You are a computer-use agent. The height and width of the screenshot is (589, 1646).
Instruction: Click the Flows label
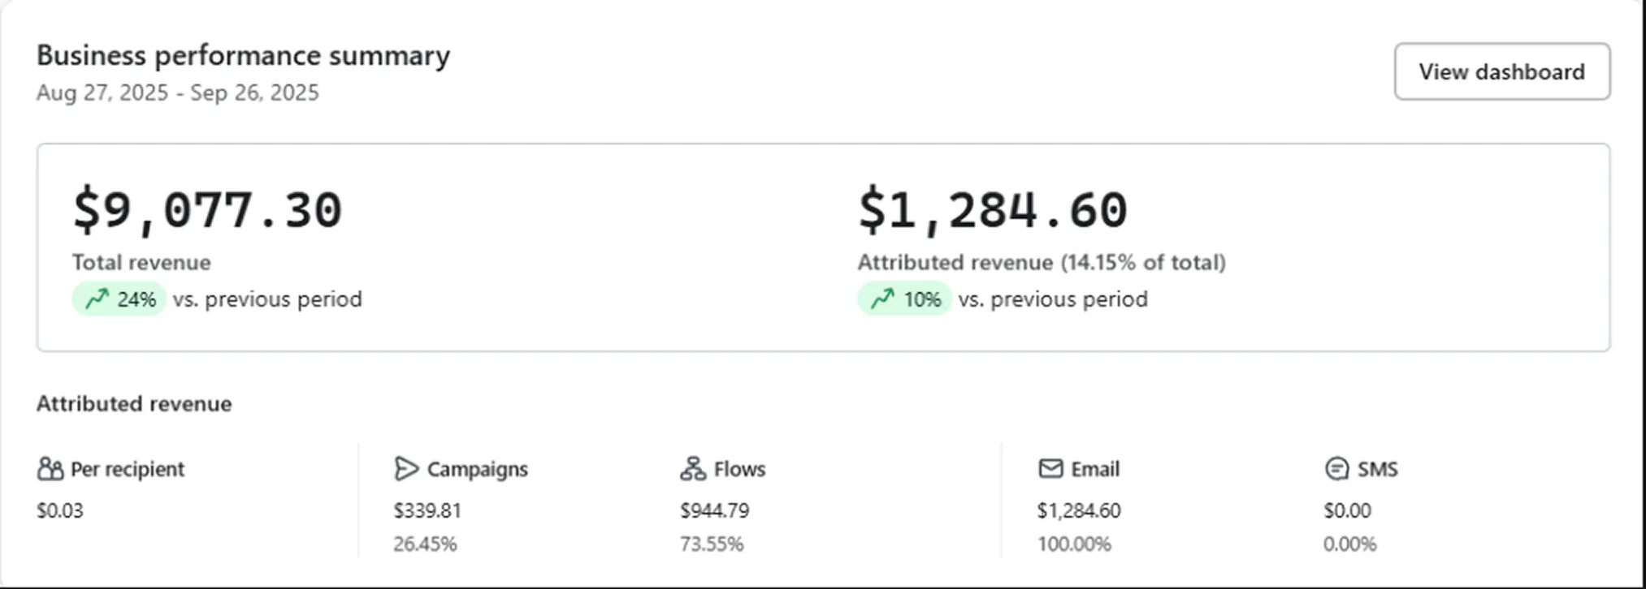(x=739, y=469)
